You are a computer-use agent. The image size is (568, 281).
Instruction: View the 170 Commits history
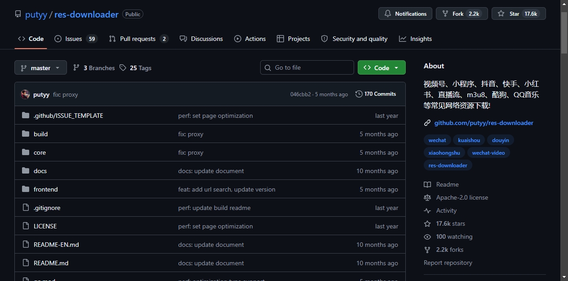[x=376, y=94]
